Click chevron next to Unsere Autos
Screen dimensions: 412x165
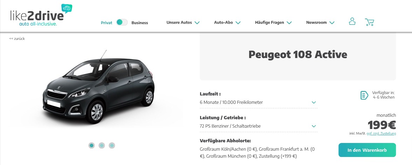[x=197, y=23]
